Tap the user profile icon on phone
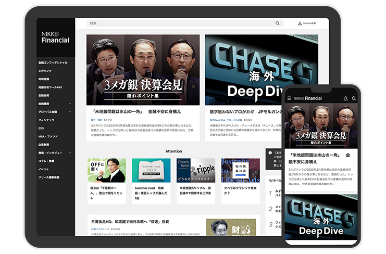 [x=345, y=98]
